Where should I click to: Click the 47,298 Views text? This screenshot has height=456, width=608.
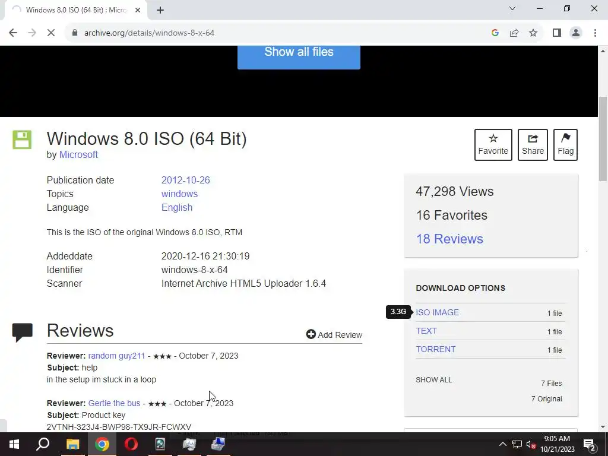pyautogui.click(x=455, y=192)
